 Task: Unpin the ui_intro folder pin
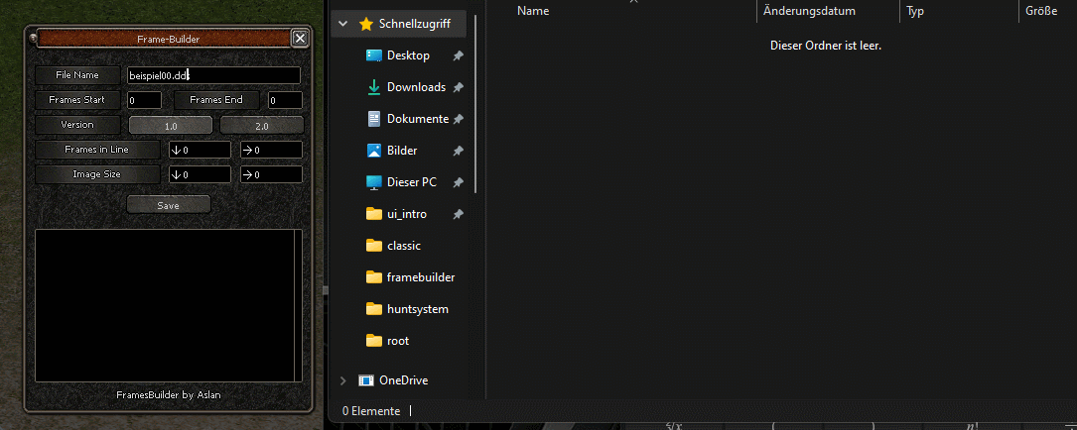pyautogui.click(x=458, y=214)
